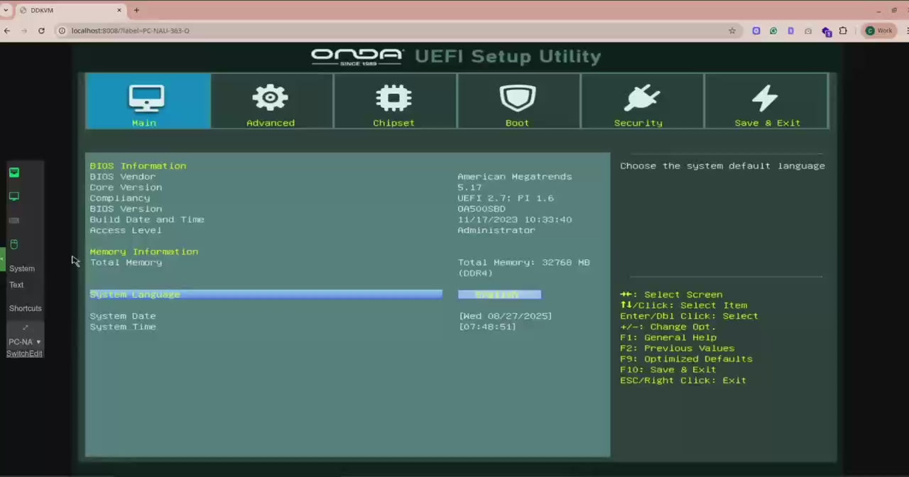Screen dimensions: 909x477
Task: Click the mouse icon in KVM sidebar
Action: [x=14, y=244]
